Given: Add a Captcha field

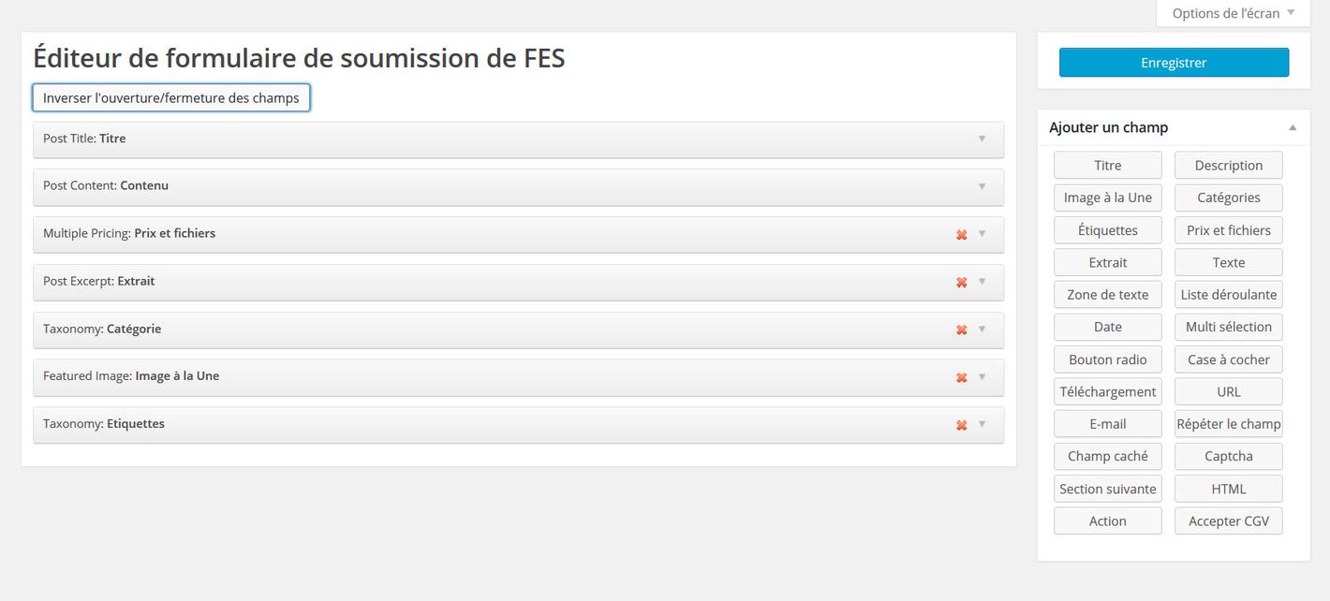Looking at the screenshot, I should click(1228, 457).
